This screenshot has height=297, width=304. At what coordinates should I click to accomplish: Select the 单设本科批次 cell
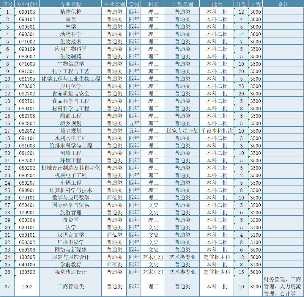tap(217, 131)
